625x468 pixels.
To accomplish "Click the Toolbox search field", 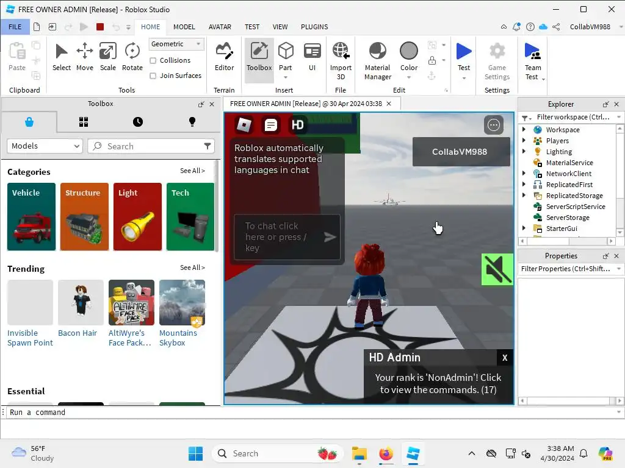I will tap(151, 146).
